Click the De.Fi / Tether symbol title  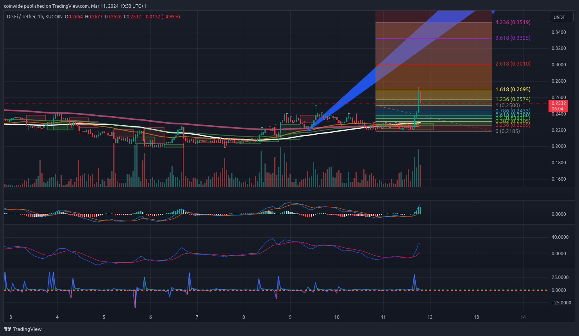35,17
